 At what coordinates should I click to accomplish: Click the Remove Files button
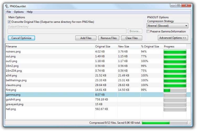pyautogui.click(x=109, y=38)
